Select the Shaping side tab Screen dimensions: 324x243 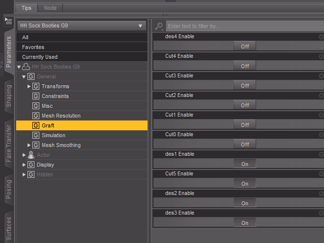pos(8,96)
